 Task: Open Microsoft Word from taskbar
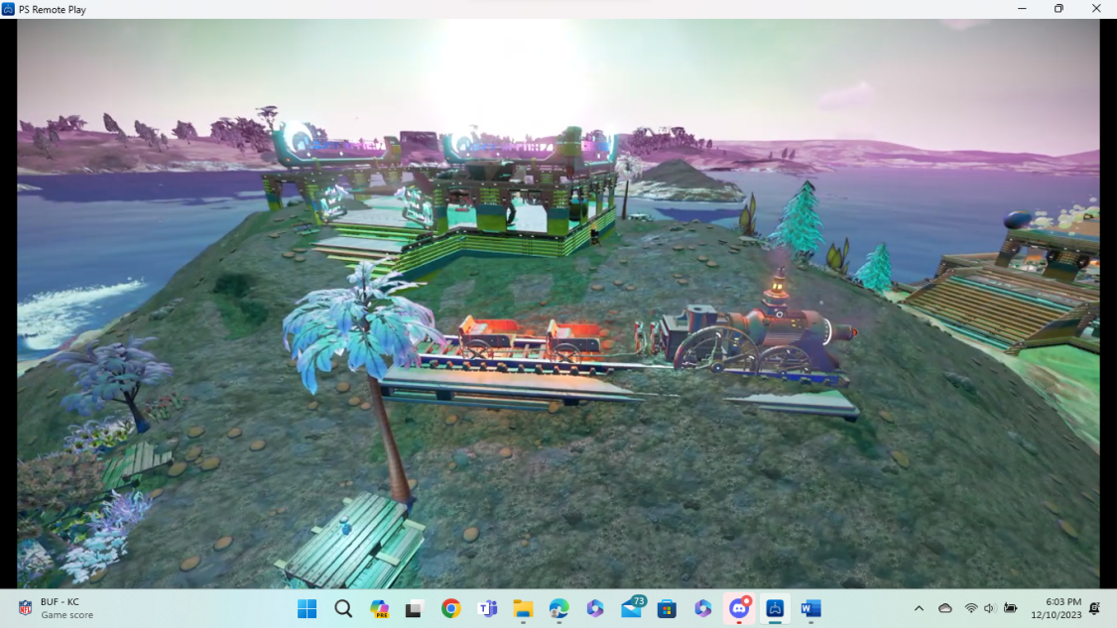pos(810,608)
